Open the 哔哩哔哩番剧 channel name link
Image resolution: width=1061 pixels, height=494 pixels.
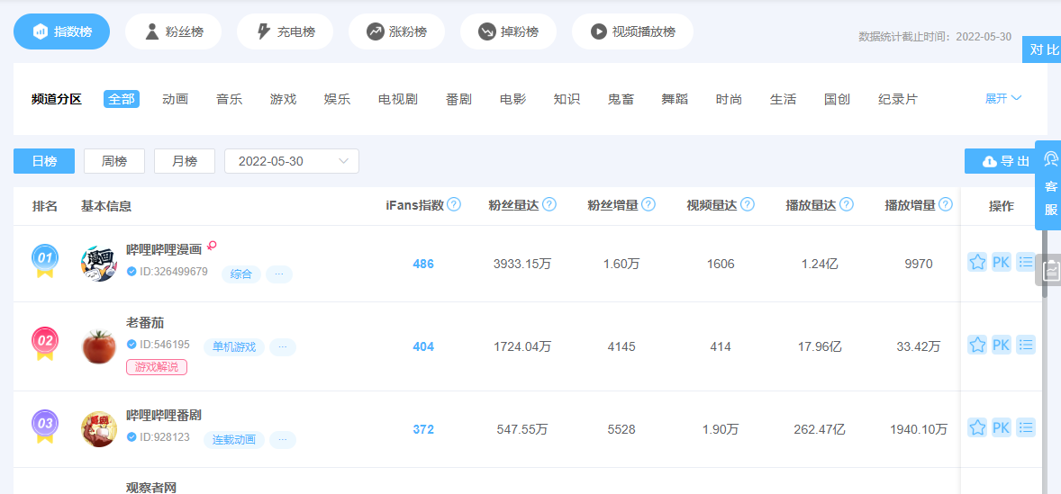(164, 415)
